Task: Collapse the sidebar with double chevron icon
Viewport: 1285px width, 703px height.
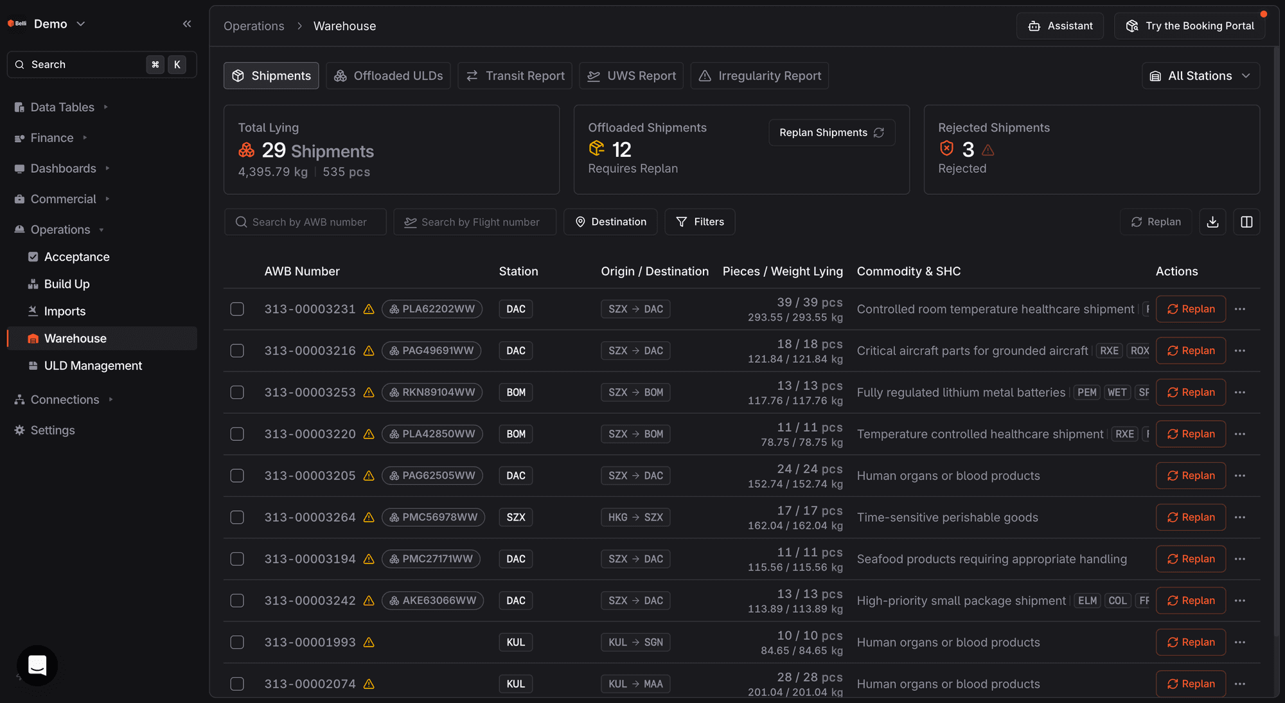Action: [187, 24]
